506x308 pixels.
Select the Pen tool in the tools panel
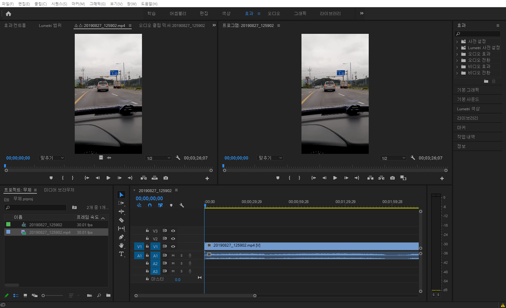(121, 237)
